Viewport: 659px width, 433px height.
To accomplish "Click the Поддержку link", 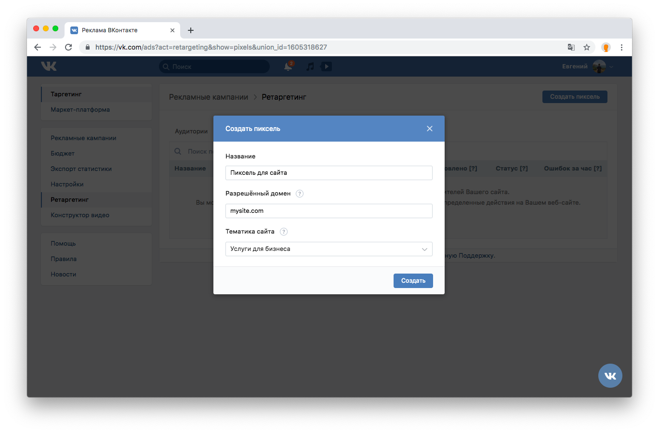I will pos(476,256).
